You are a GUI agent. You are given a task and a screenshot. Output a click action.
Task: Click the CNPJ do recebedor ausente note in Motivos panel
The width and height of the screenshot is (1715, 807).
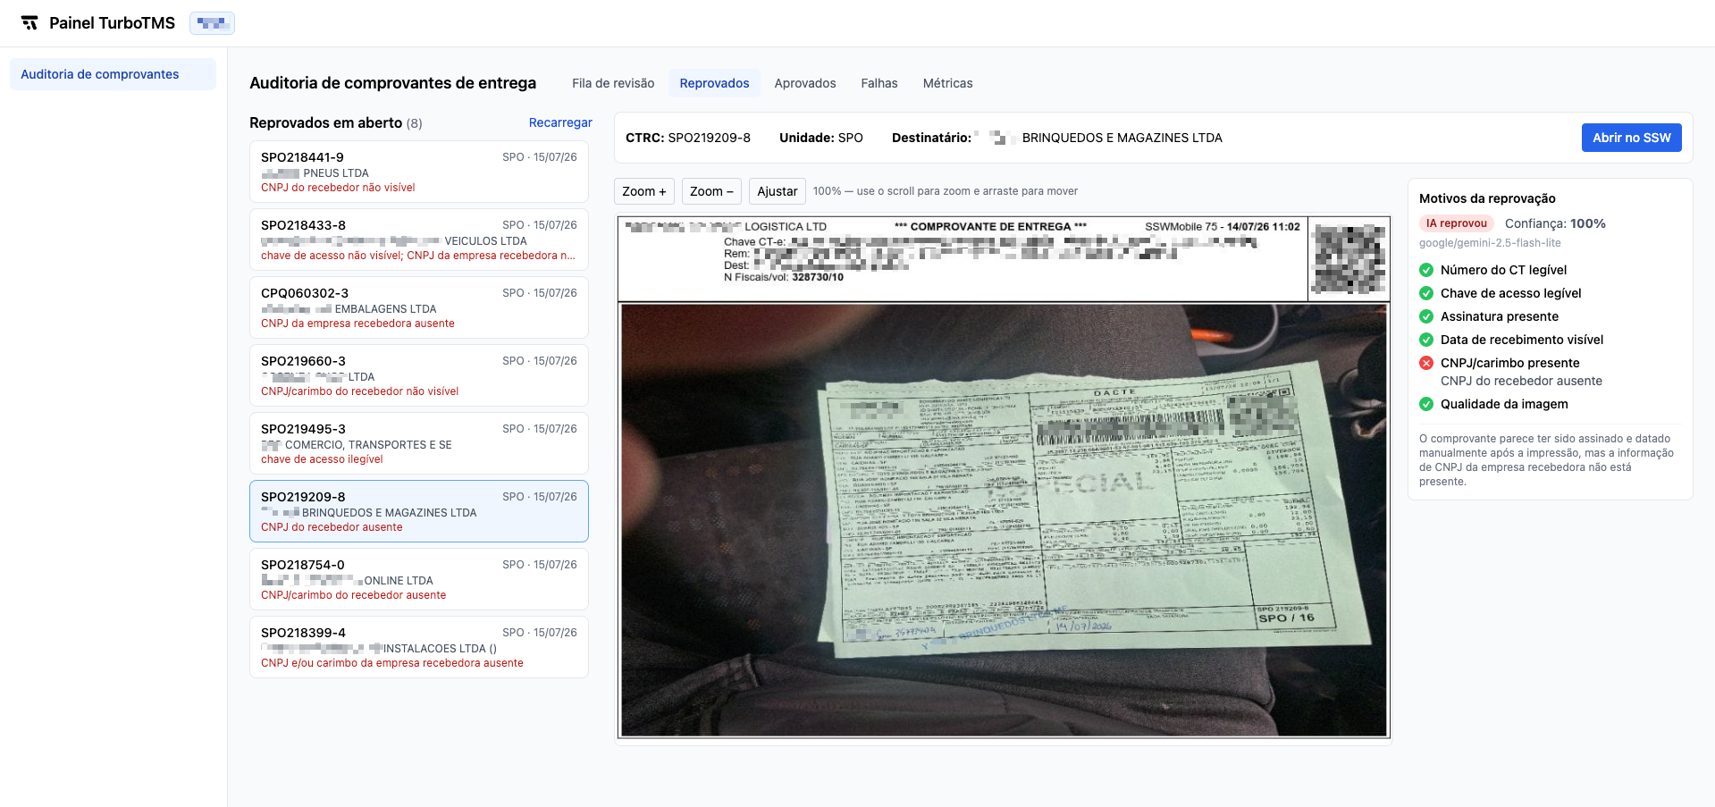[1521, 381]
